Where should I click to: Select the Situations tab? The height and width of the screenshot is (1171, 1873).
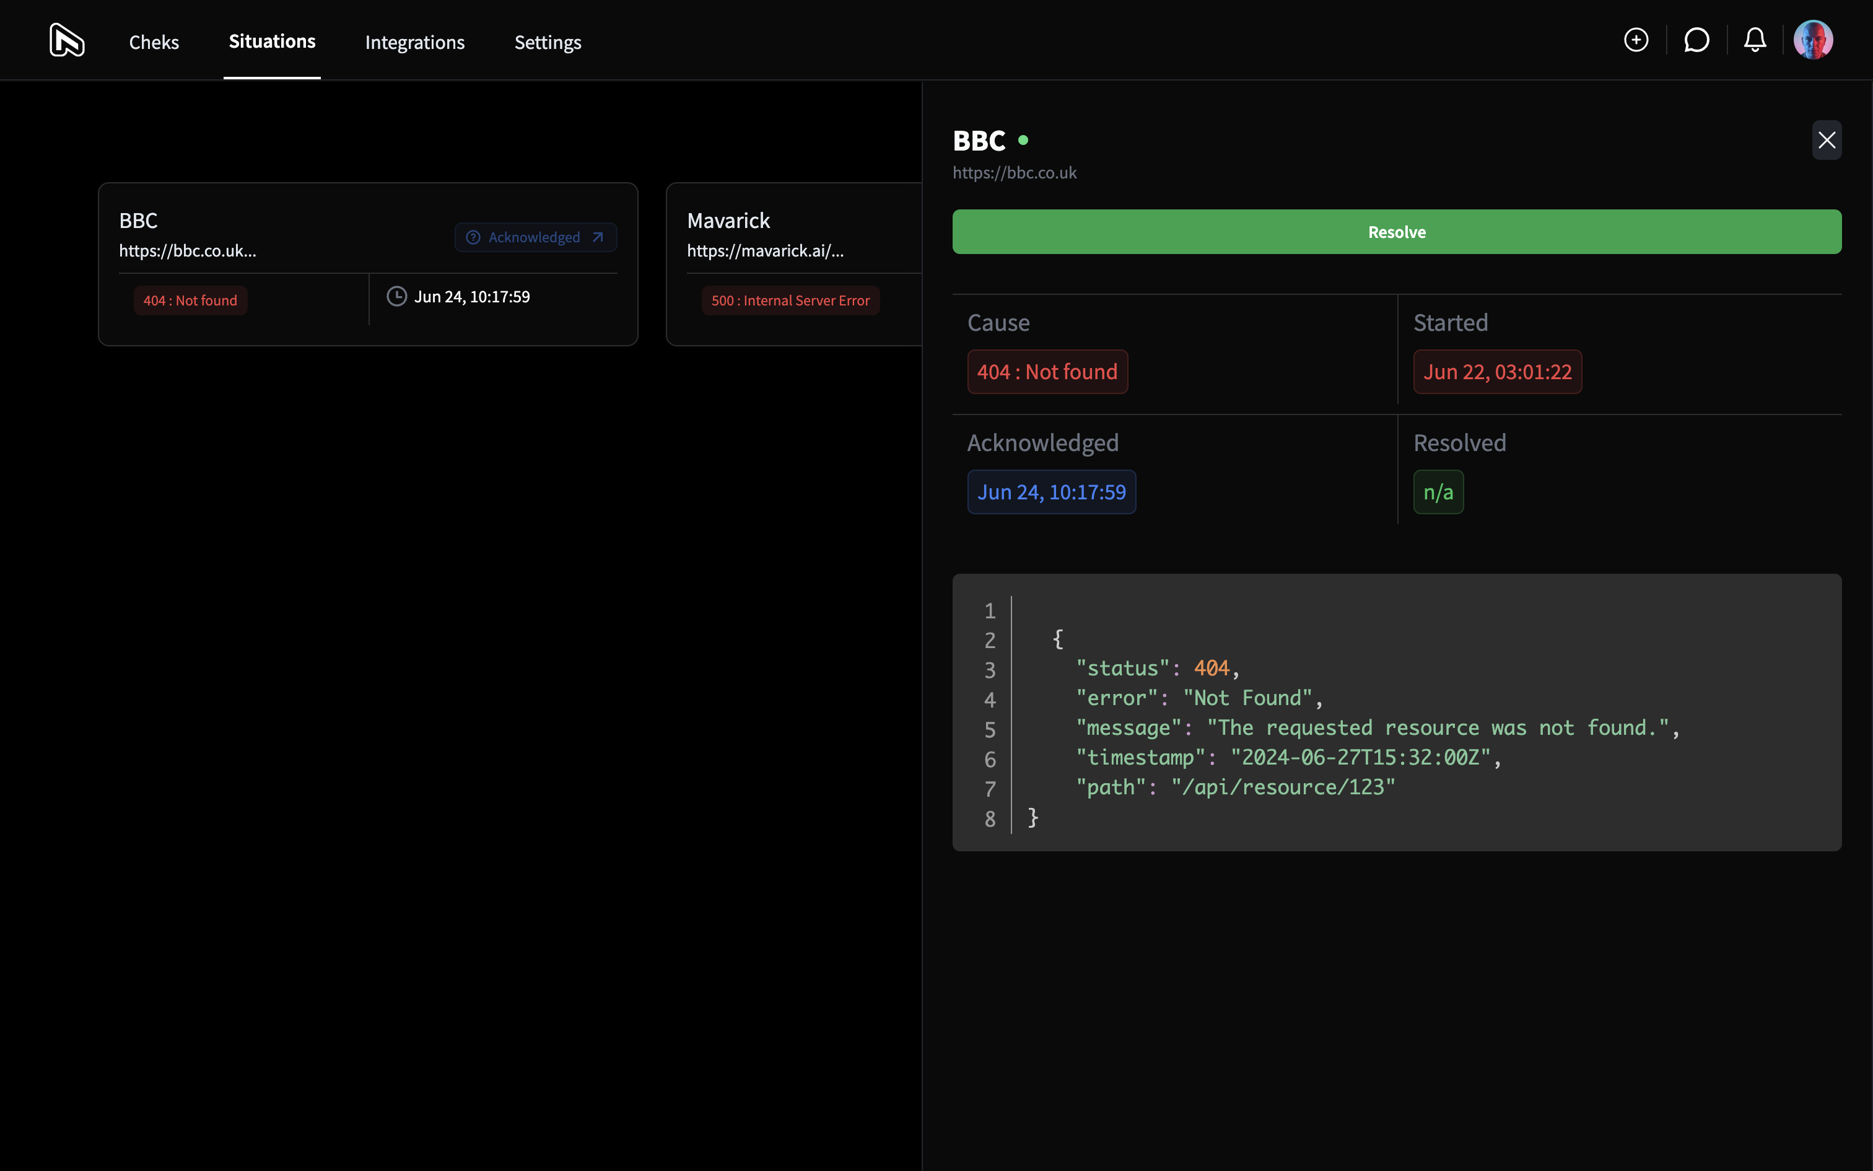click(272, 41)
